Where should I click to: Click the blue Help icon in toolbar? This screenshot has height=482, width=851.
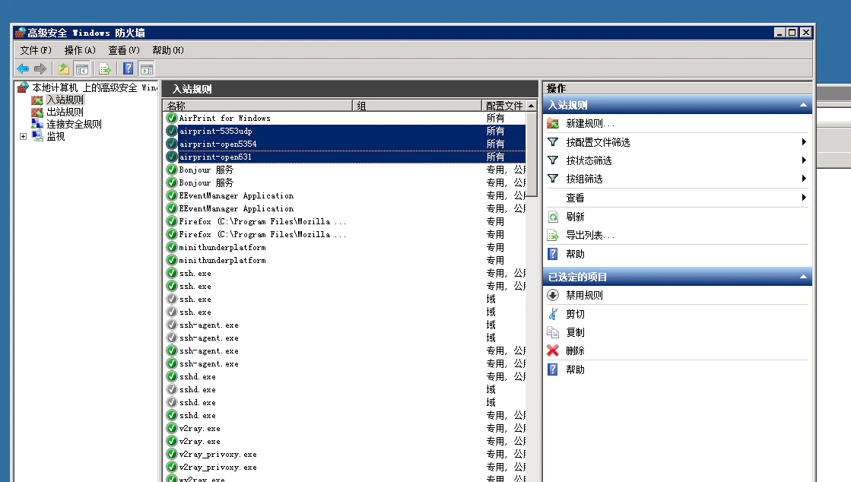pos(129,69)
